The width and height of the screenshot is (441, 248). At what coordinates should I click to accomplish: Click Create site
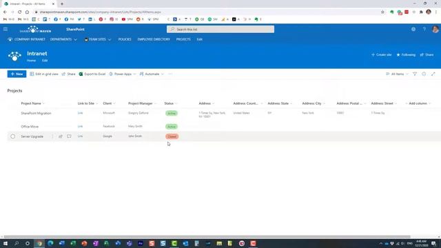(381, 55)
